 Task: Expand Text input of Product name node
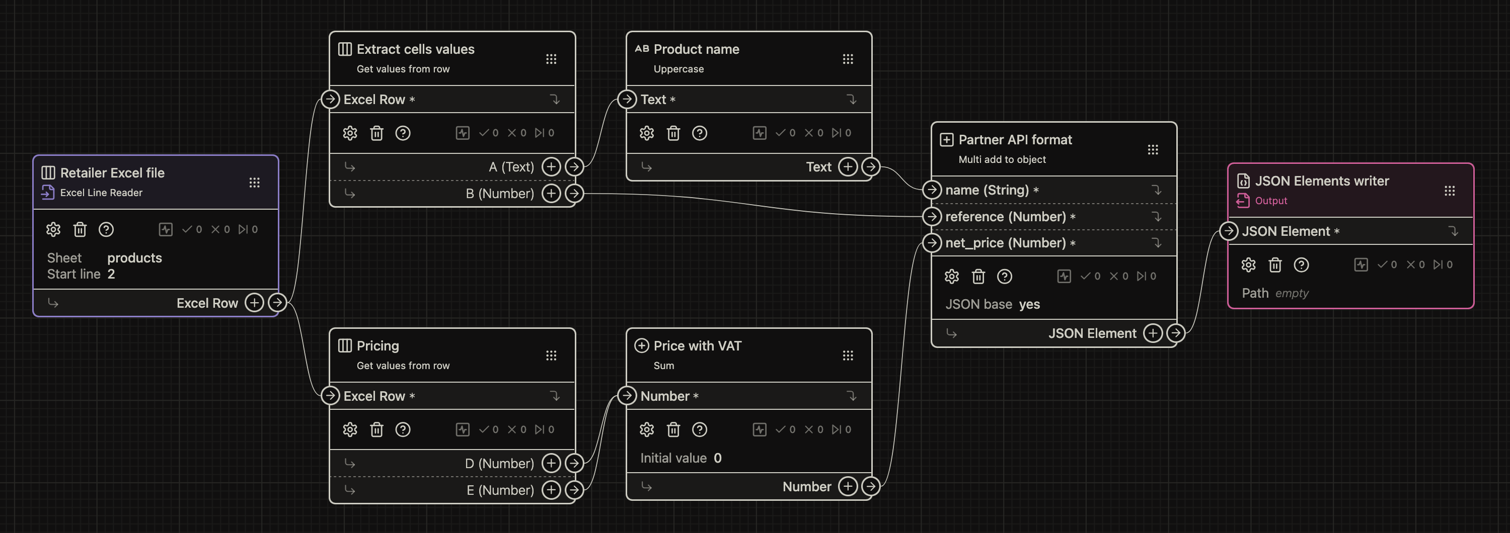pyautogui.click(x=852, y=100)
